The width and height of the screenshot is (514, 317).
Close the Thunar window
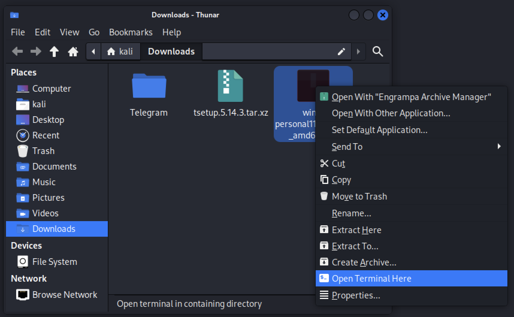(383, 15)
